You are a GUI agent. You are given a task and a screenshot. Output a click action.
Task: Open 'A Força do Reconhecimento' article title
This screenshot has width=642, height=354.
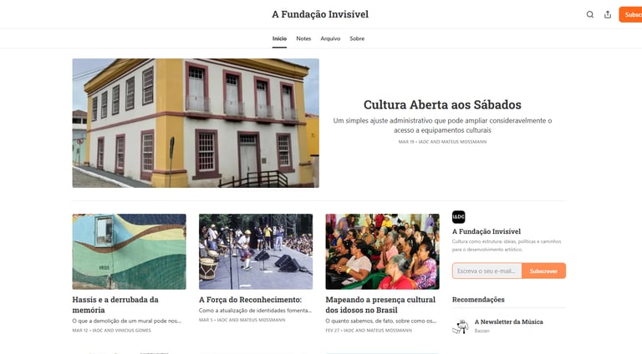250,300
